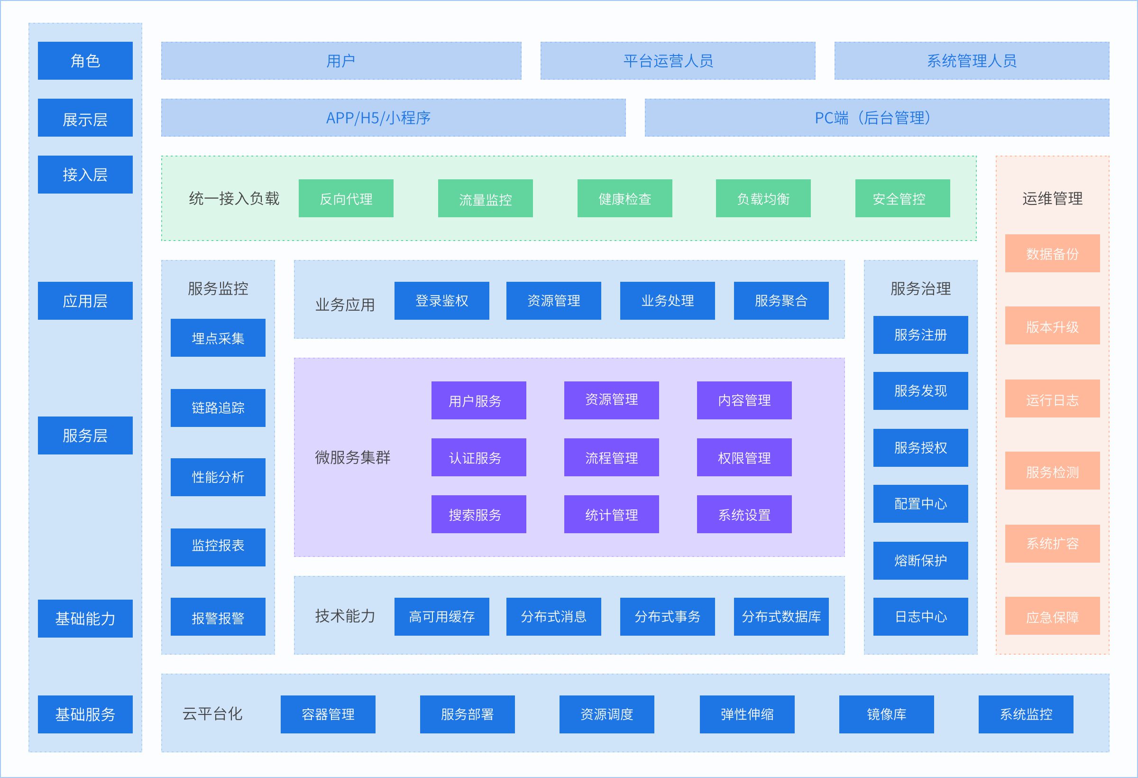Select the 链路追踪 block
The height and width of the screenshot is (778, 1138).
[x=218, y=407]
